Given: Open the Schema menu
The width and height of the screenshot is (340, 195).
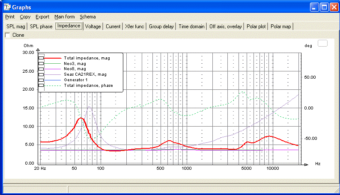Looking at the screenshot, I should coord(88,17).
